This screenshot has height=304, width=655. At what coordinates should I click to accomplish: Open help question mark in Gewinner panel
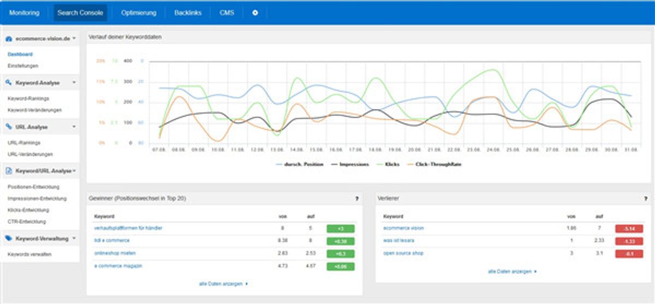tap(356, 199)
